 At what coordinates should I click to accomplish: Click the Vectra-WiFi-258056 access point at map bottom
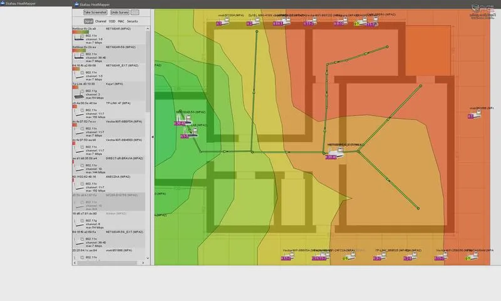click(442, 256)
